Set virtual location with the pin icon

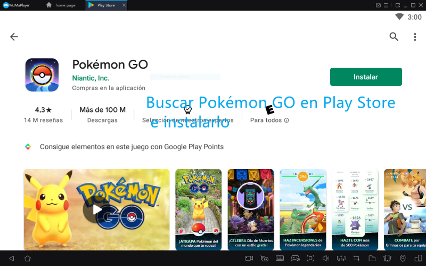click(x=403, y=259)
